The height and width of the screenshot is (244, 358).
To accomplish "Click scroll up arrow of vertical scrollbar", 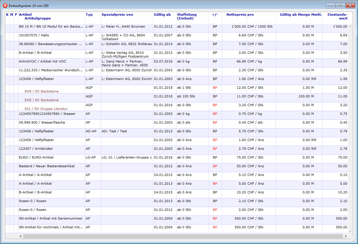I will pyautogui.click(x=350, y=26).
